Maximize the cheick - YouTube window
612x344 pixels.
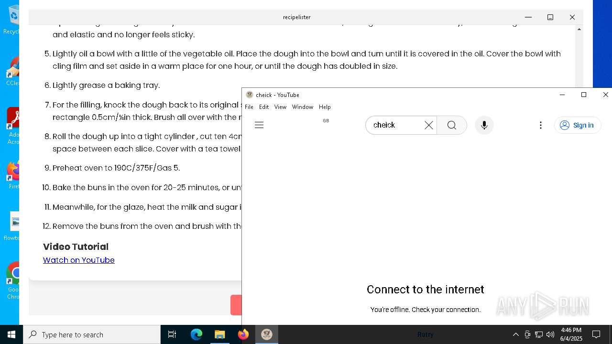584,95
